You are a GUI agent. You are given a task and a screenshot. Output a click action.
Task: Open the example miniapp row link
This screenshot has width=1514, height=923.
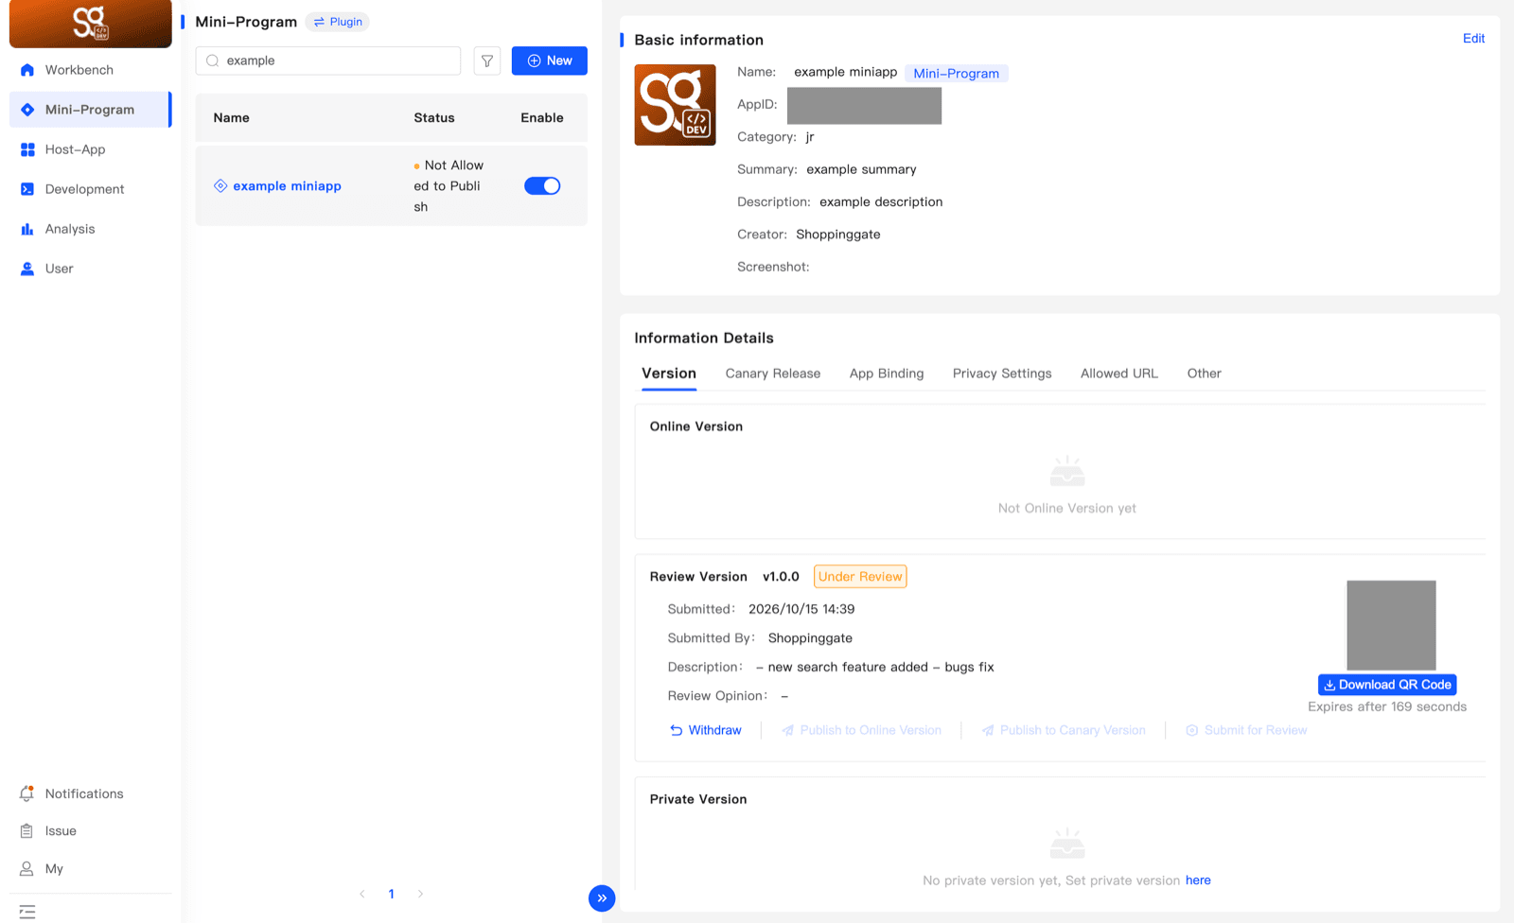(287, 186)
